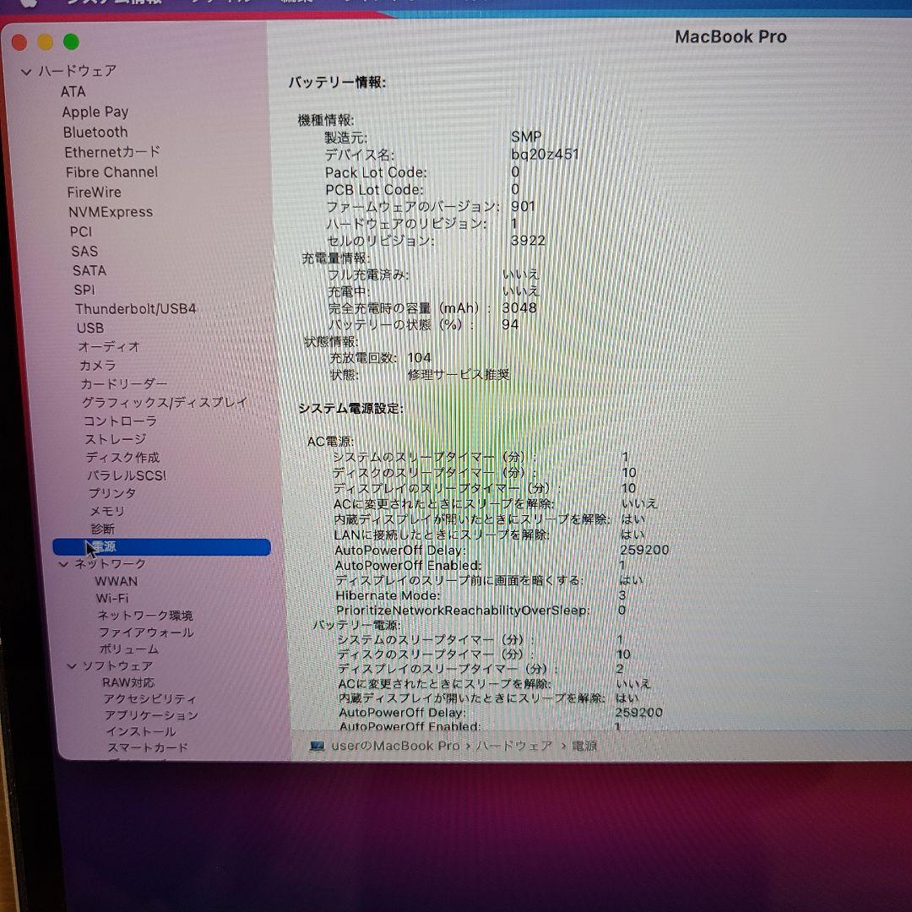Select ディスク作成 in the sidebar

pyautogui.click(x=122, y=457)
